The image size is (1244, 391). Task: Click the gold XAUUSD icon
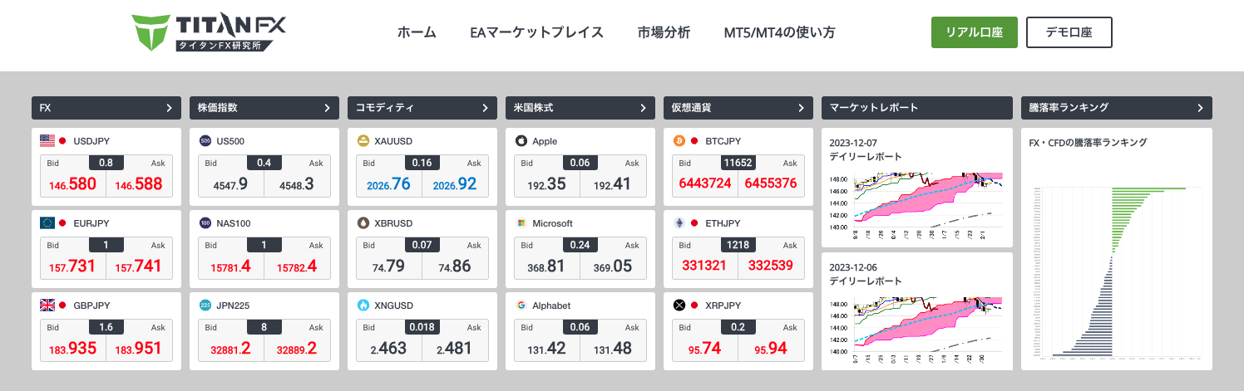(x=363, y=141)
